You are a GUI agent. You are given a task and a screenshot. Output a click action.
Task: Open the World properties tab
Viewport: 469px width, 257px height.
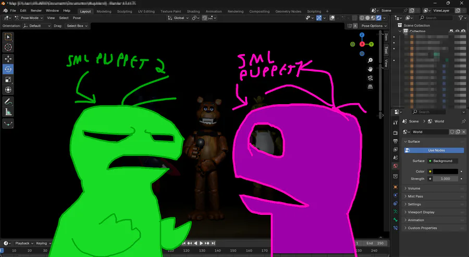(396, 166)
